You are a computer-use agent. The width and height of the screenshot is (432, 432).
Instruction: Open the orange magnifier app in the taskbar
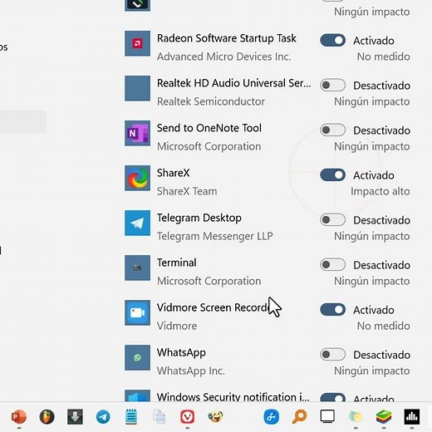(299, 417)
